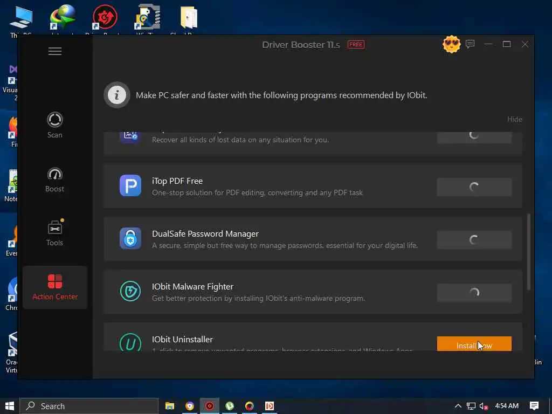Image resolution: width=552 pixels, height=414 pixels.
Task: Select the Action Center tab
Action: (55, 287)
